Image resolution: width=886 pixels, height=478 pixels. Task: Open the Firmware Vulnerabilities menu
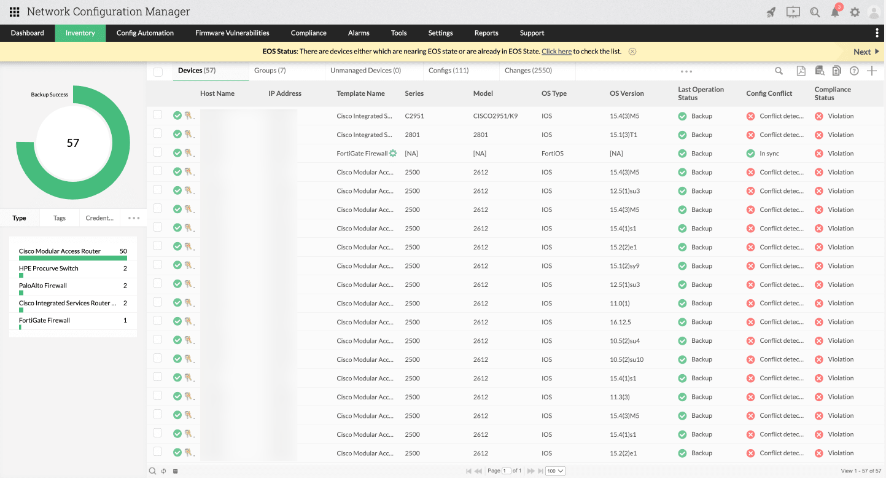(x=232, y=33)
